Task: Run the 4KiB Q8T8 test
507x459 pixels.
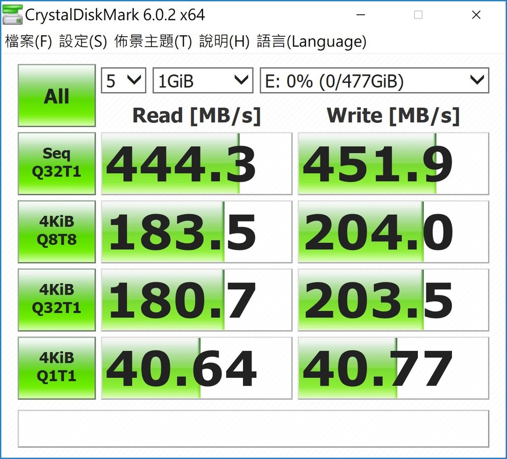Action: coord(56,231)
